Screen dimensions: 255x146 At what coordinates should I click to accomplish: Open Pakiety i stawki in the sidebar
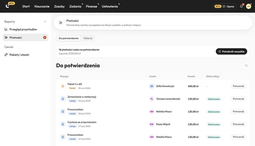pos(25,55)
